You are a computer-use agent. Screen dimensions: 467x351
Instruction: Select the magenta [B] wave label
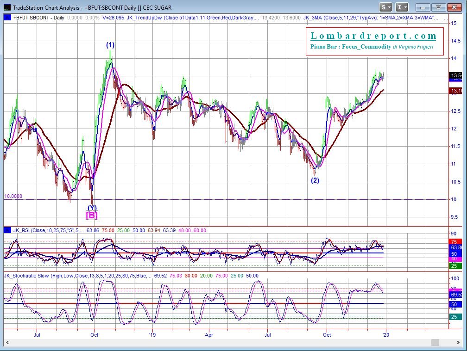coord(92,215)
